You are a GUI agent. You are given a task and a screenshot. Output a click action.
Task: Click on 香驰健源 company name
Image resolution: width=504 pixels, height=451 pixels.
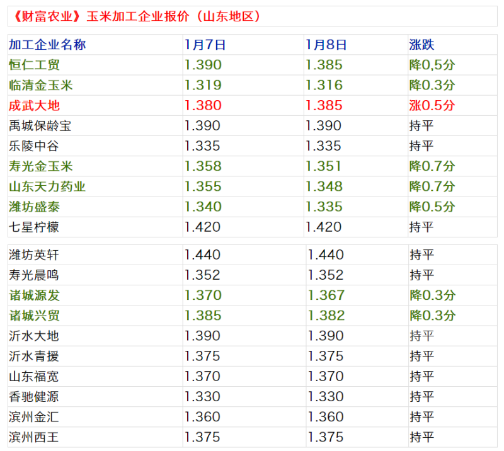(x=34, y=397)
